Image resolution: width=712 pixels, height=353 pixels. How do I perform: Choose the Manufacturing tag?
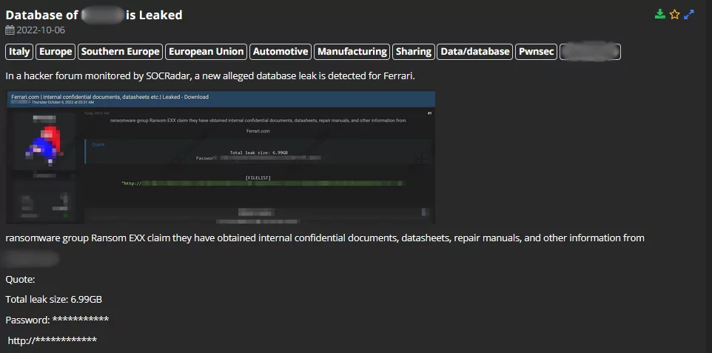[352, 52]
